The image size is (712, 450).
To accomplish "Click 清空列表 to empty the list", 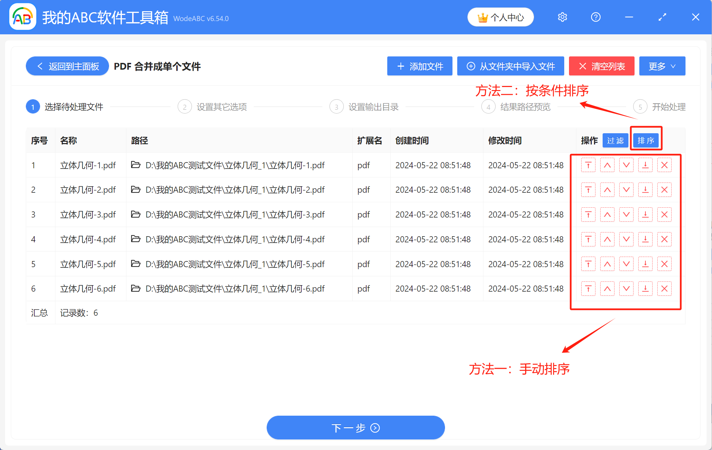I will (x=602, y=66).
